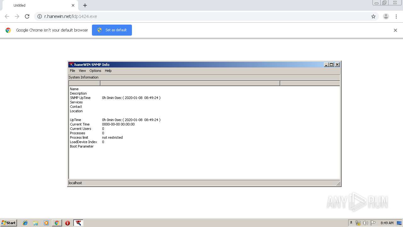
Task: Open Windows Explorer folder from taskbar
Action: coord(36,223)
